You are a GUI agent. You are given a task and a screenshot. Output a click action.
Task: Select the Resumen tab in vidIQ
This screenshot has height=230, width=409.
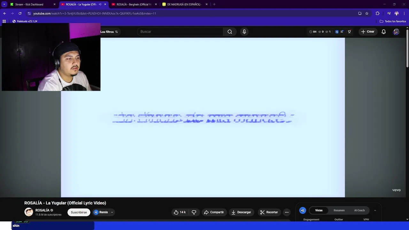coord(339,210)
